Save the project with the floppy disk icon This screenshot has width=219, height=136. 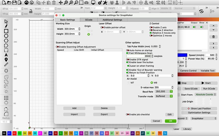click(x=14, y=3)
